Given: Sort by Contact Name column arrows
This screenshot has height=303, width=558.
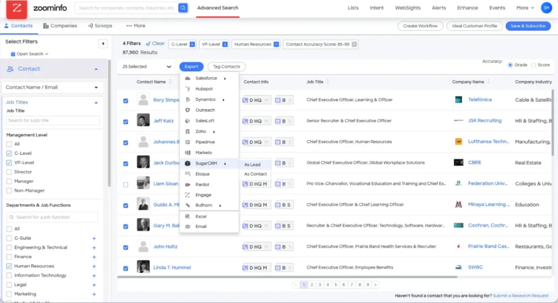Looking at the screenshot, I should (x=170, y=82).
